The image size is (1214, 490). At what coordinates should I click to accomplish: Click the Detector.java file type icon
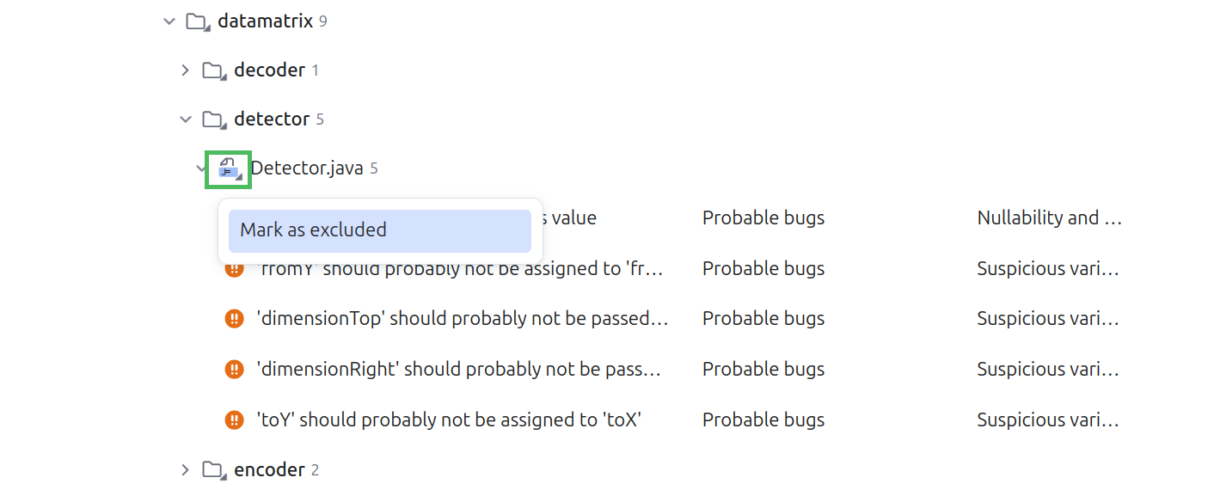(228, 168)
